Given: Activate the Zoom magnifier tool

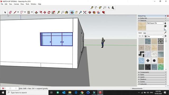Looking at the screenshot, I should pyautogui.click(x=80, y=12).
